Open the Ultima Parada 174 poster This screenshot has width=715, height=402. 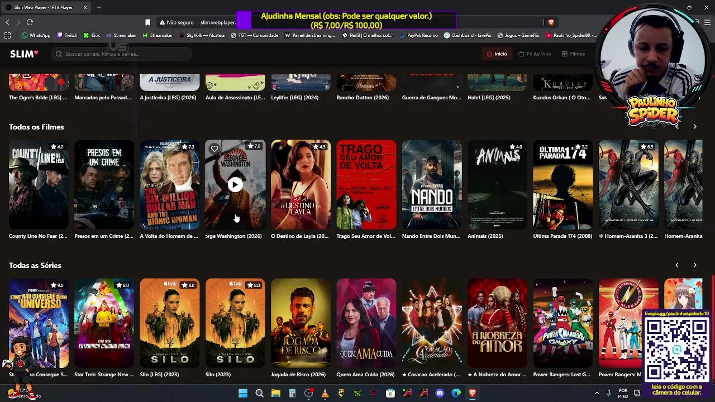point(563,185)
